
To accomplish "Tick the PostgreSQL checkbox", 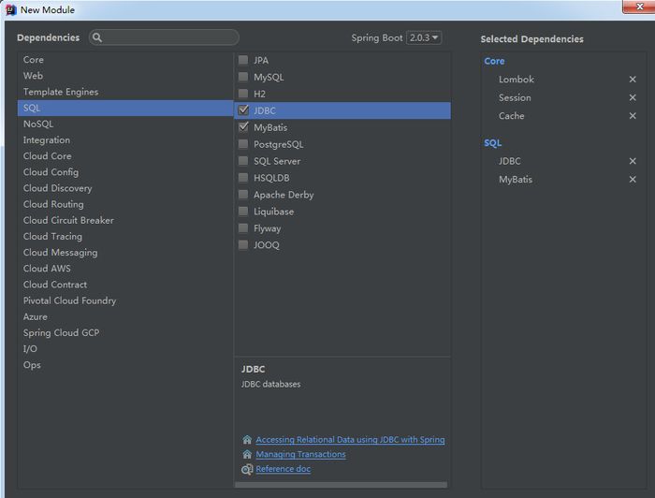I will pyautogui.click(x=243, y=144).
